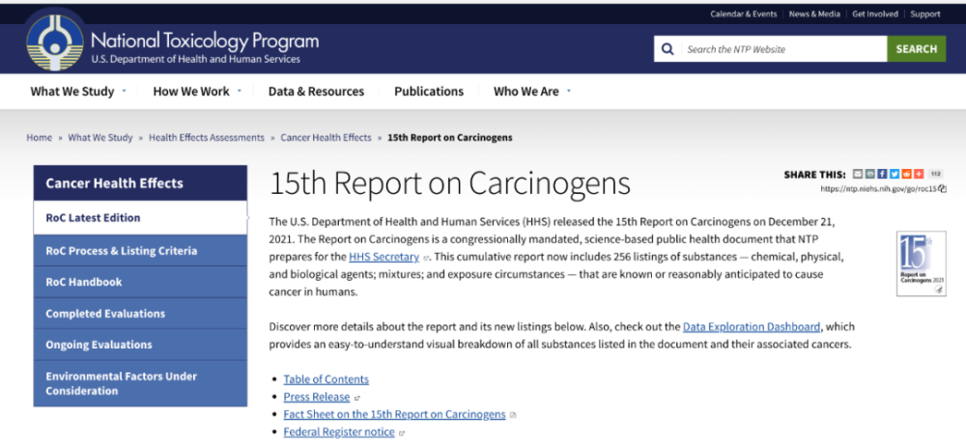Copy the roc15 short URL icon
Screen dimensions: 966x445
pos(942,189)
